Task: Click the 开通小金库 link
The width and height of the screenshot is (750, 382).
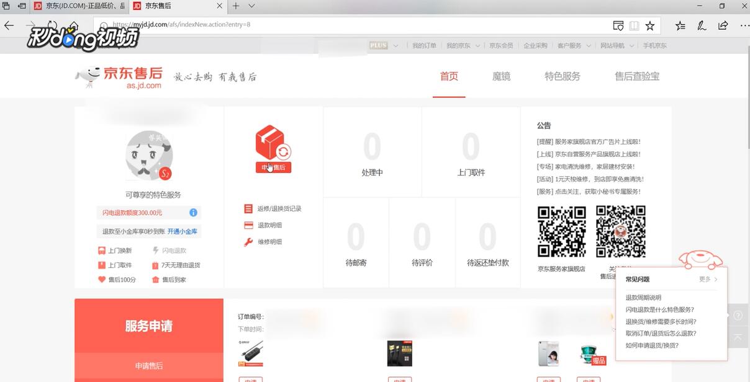Action: [182, 231]
